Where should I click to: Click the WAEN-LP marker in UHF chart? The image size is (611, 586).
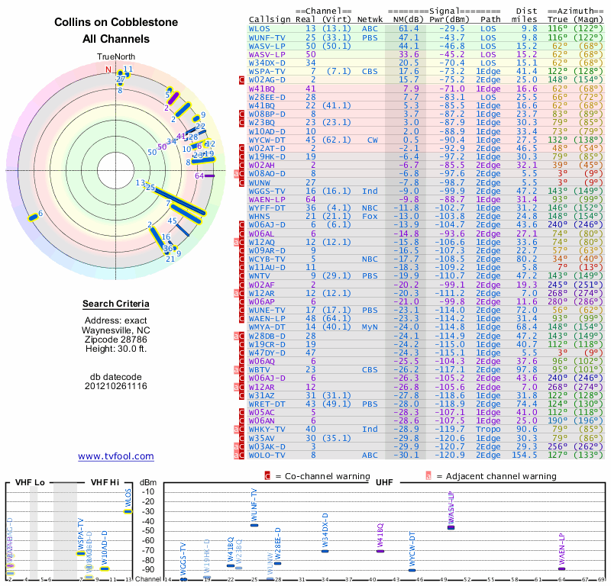(x=561, y=569)
